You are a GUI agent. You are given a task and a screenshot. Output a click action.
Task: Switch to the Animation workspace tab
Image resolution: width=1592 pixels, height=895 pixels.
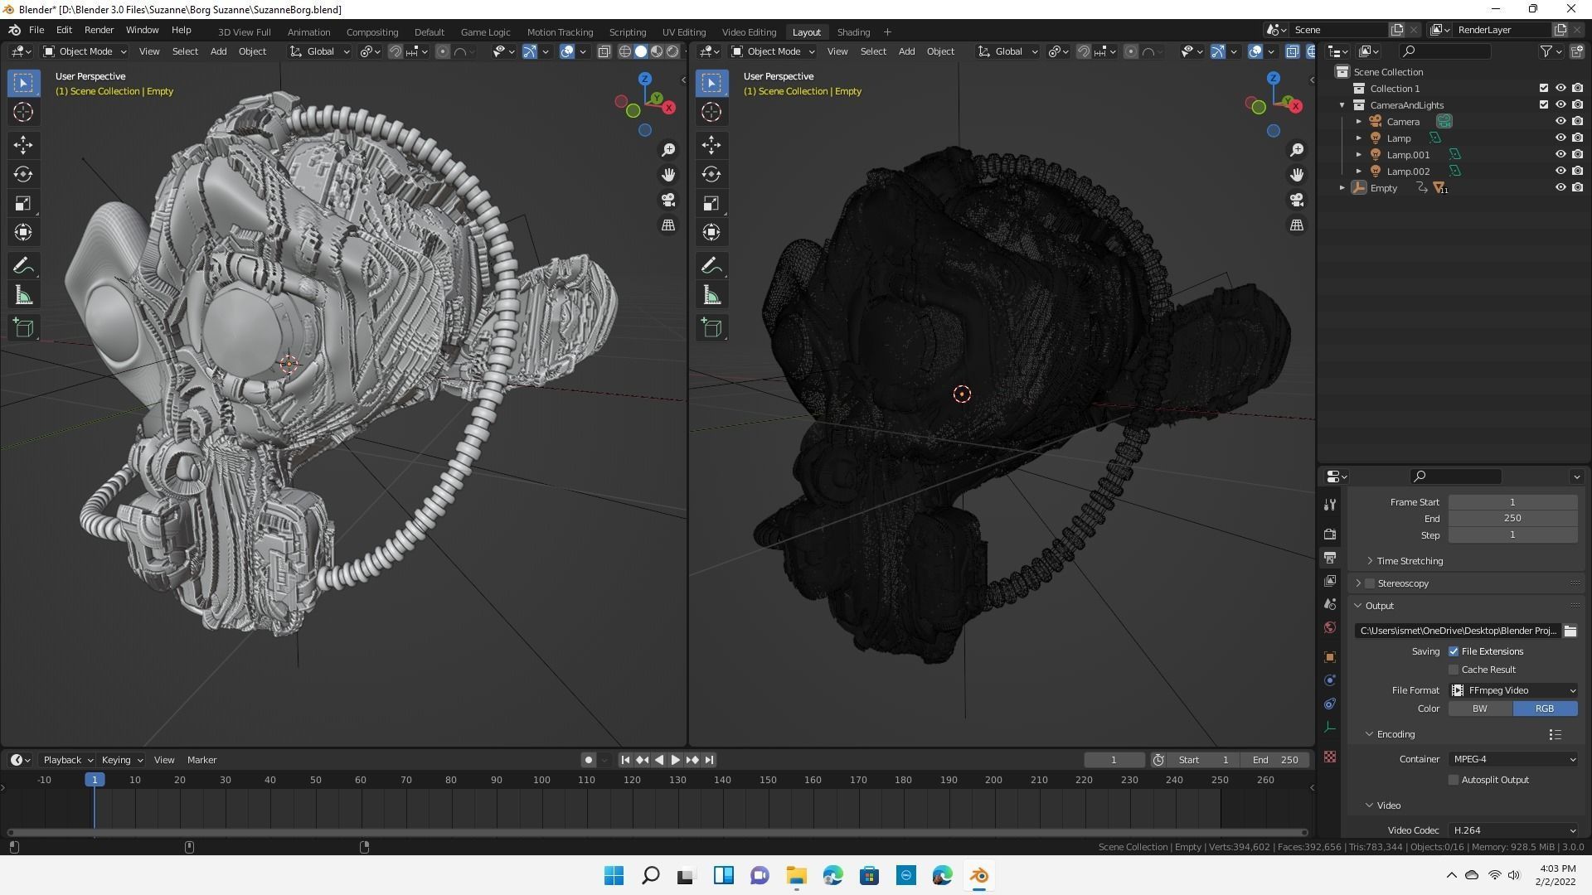pos(308,32)
